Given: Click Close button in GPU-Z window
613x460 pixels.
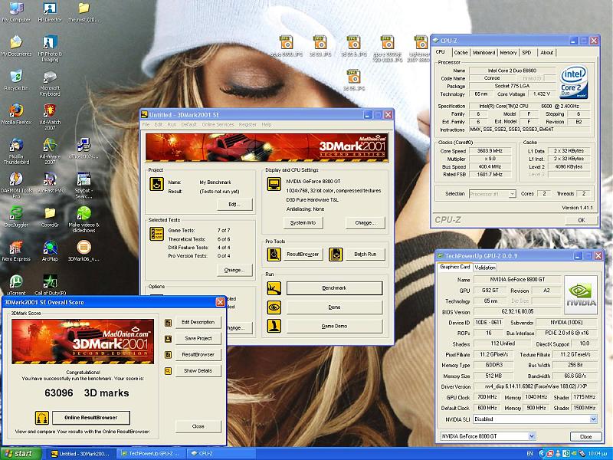Looking at the screenshot, I should coord(585,436).
